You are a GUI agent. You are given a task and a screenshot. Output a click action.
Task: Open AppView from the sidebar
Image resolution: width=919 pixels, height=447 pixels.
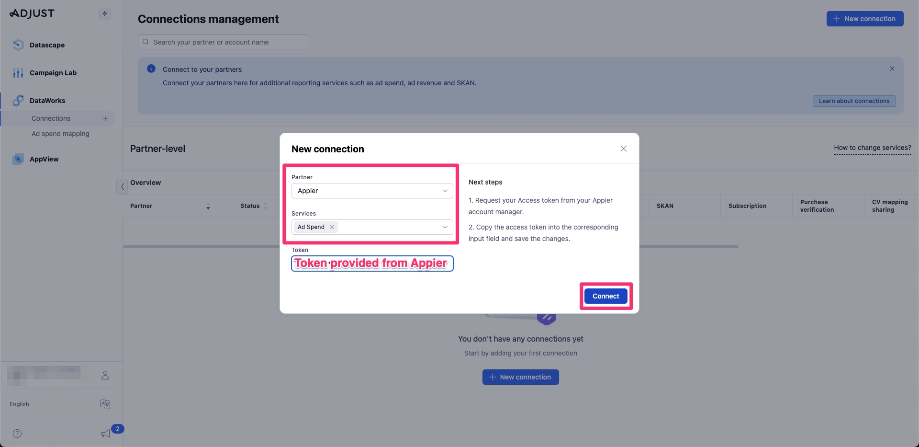[44, 159]
